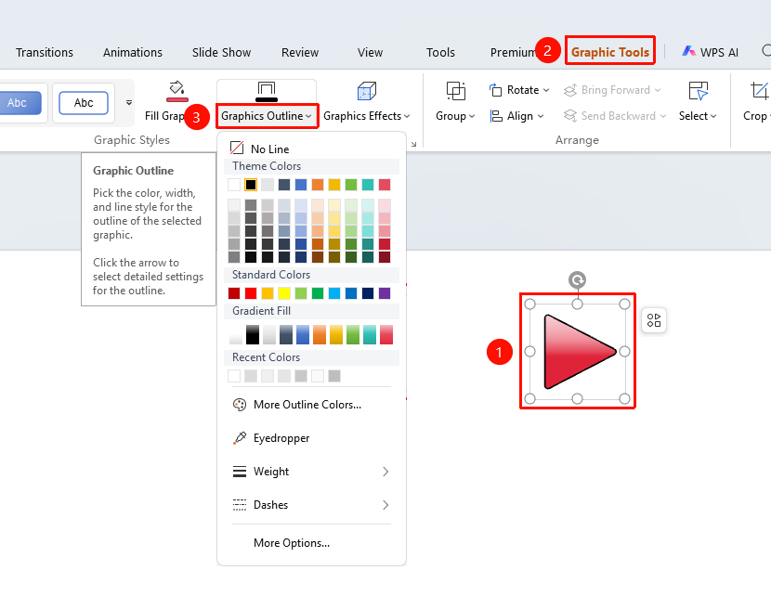Viewport: 771px width, 596px height.
Task: Click the Graphics Outline shape icon
Action: [x=267, y=91]
